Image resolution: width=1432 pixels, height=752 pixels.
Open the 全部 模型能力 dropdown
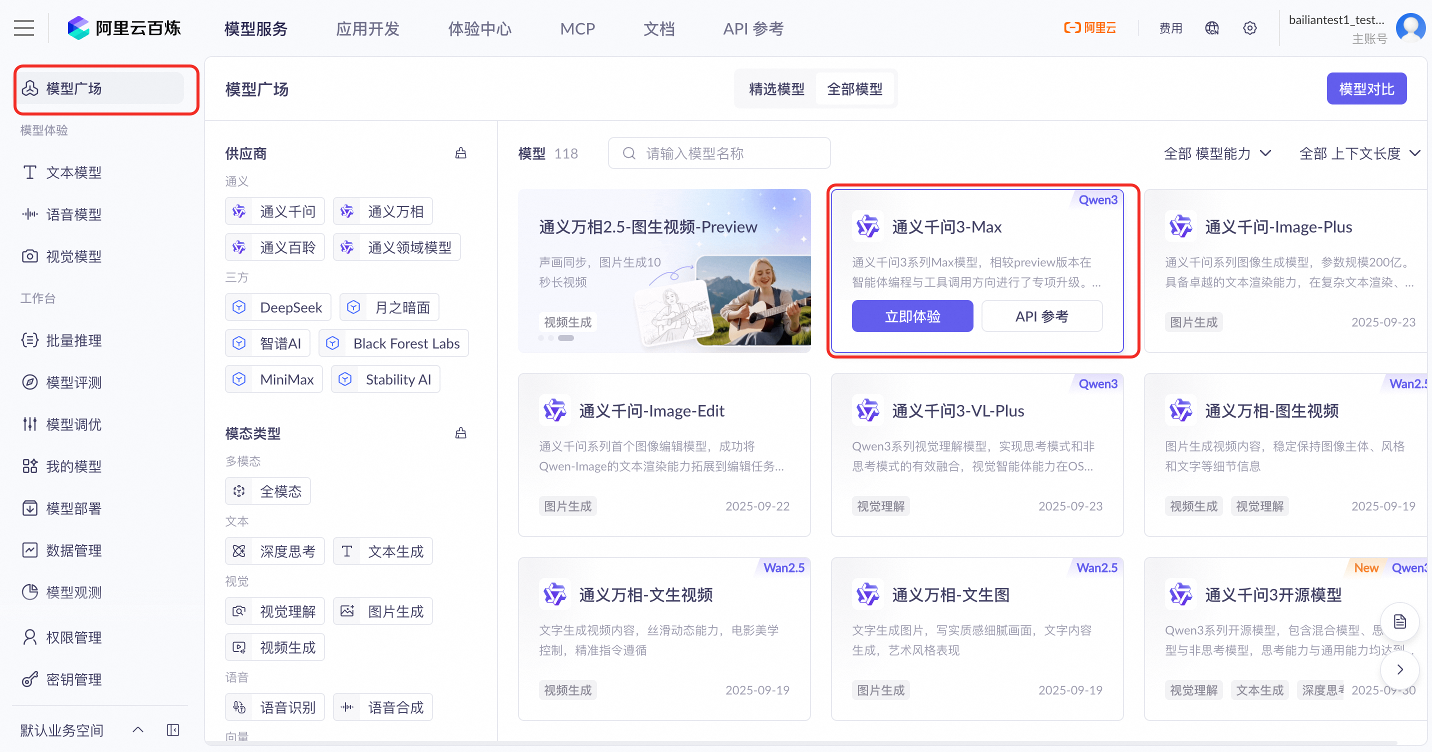point(1217,153)
